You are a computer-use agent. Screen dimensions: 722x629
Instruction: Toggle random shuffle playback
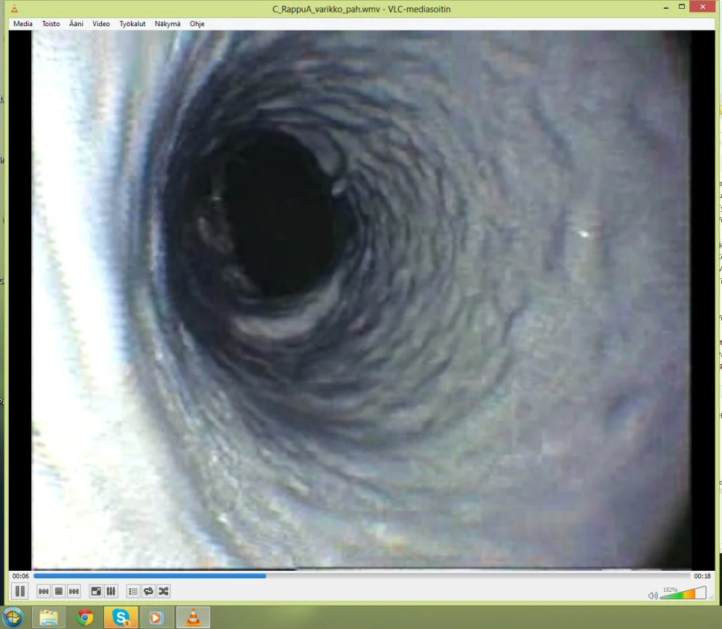pyautogui.click(x=164, y=591)
